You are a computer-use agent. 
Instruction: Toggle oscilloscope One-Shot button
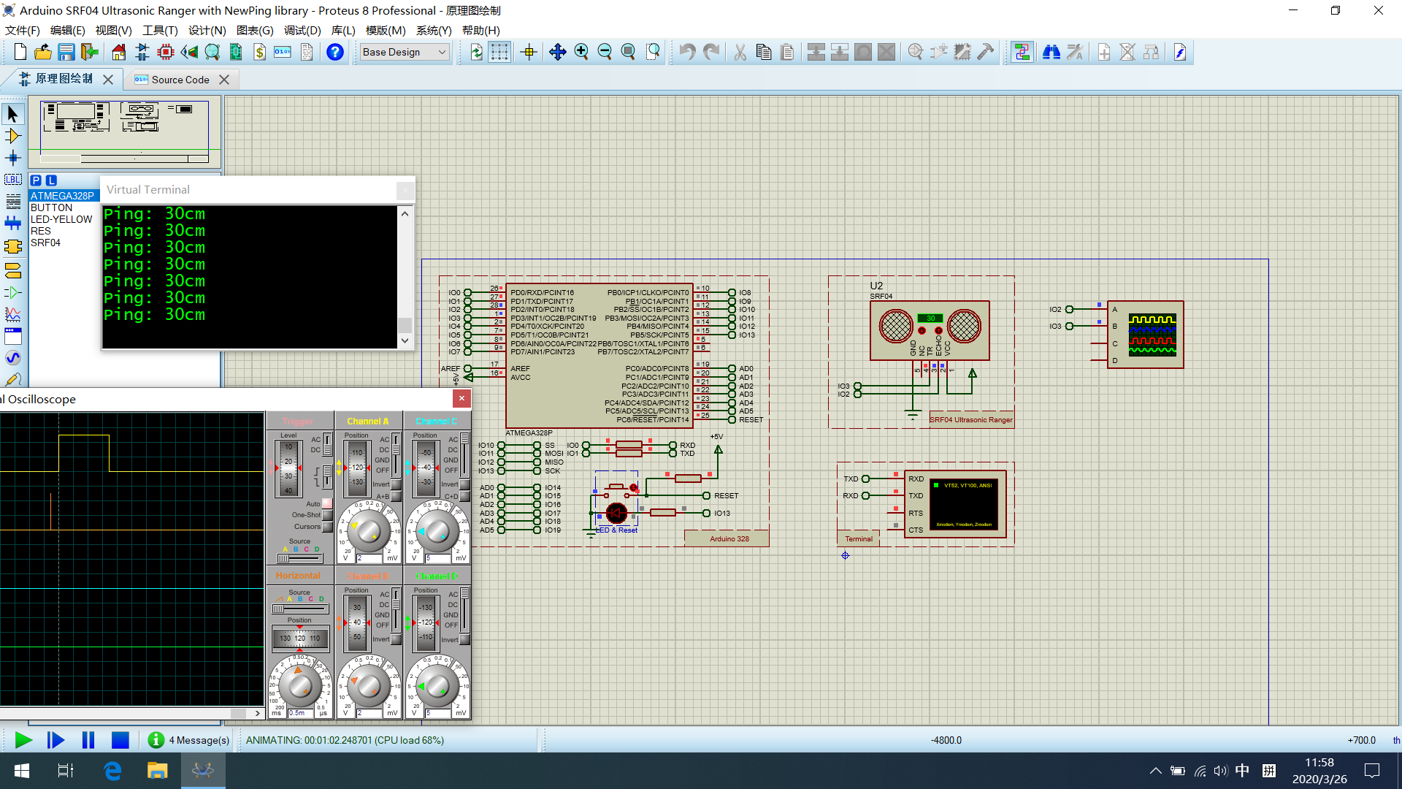327,515
